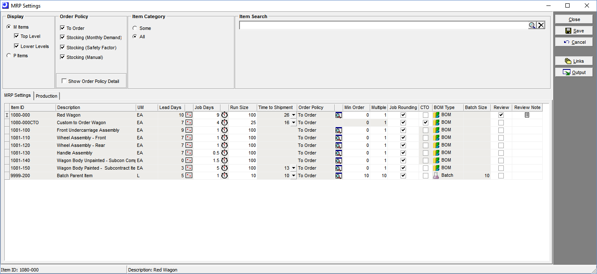Select the P Items radio button
Screen dimensions: 597x274
coord(8,55)
